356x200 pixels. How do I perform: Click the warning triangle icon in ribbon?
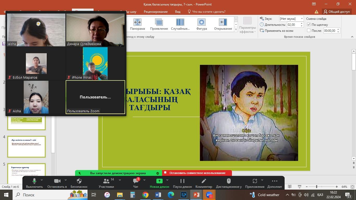(x=316, y=12)
